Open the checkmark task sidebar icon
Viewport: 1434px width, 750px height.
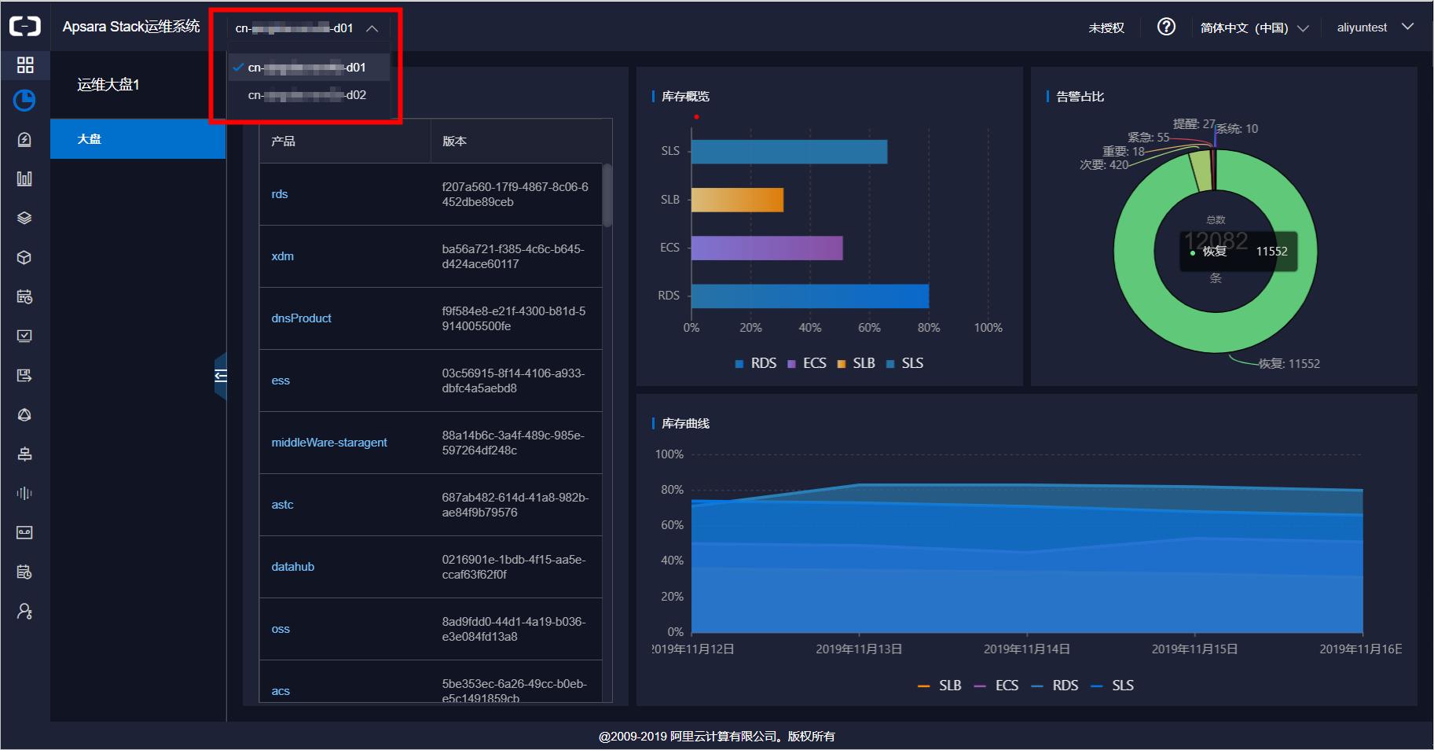(24, 336)
